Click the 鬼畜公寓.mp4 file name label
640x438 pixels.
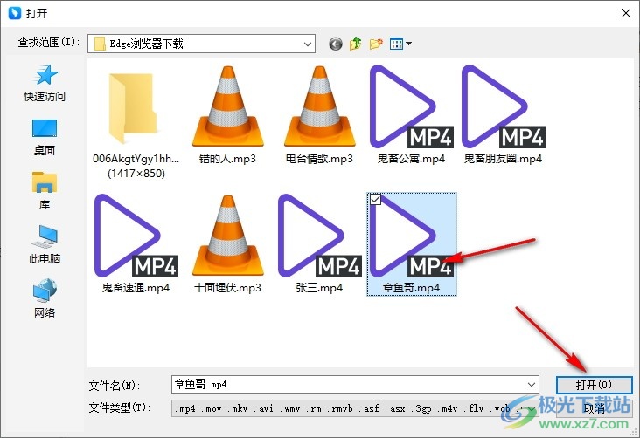pos(411,159)
